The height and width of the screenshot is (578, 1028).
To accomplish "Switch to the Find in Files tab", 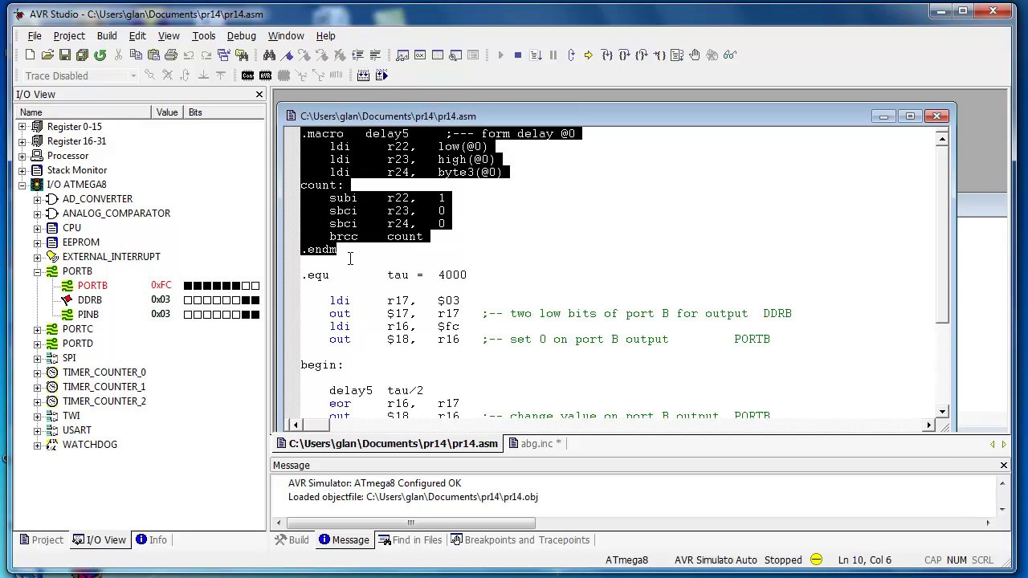I will click(x=410, y=539).
